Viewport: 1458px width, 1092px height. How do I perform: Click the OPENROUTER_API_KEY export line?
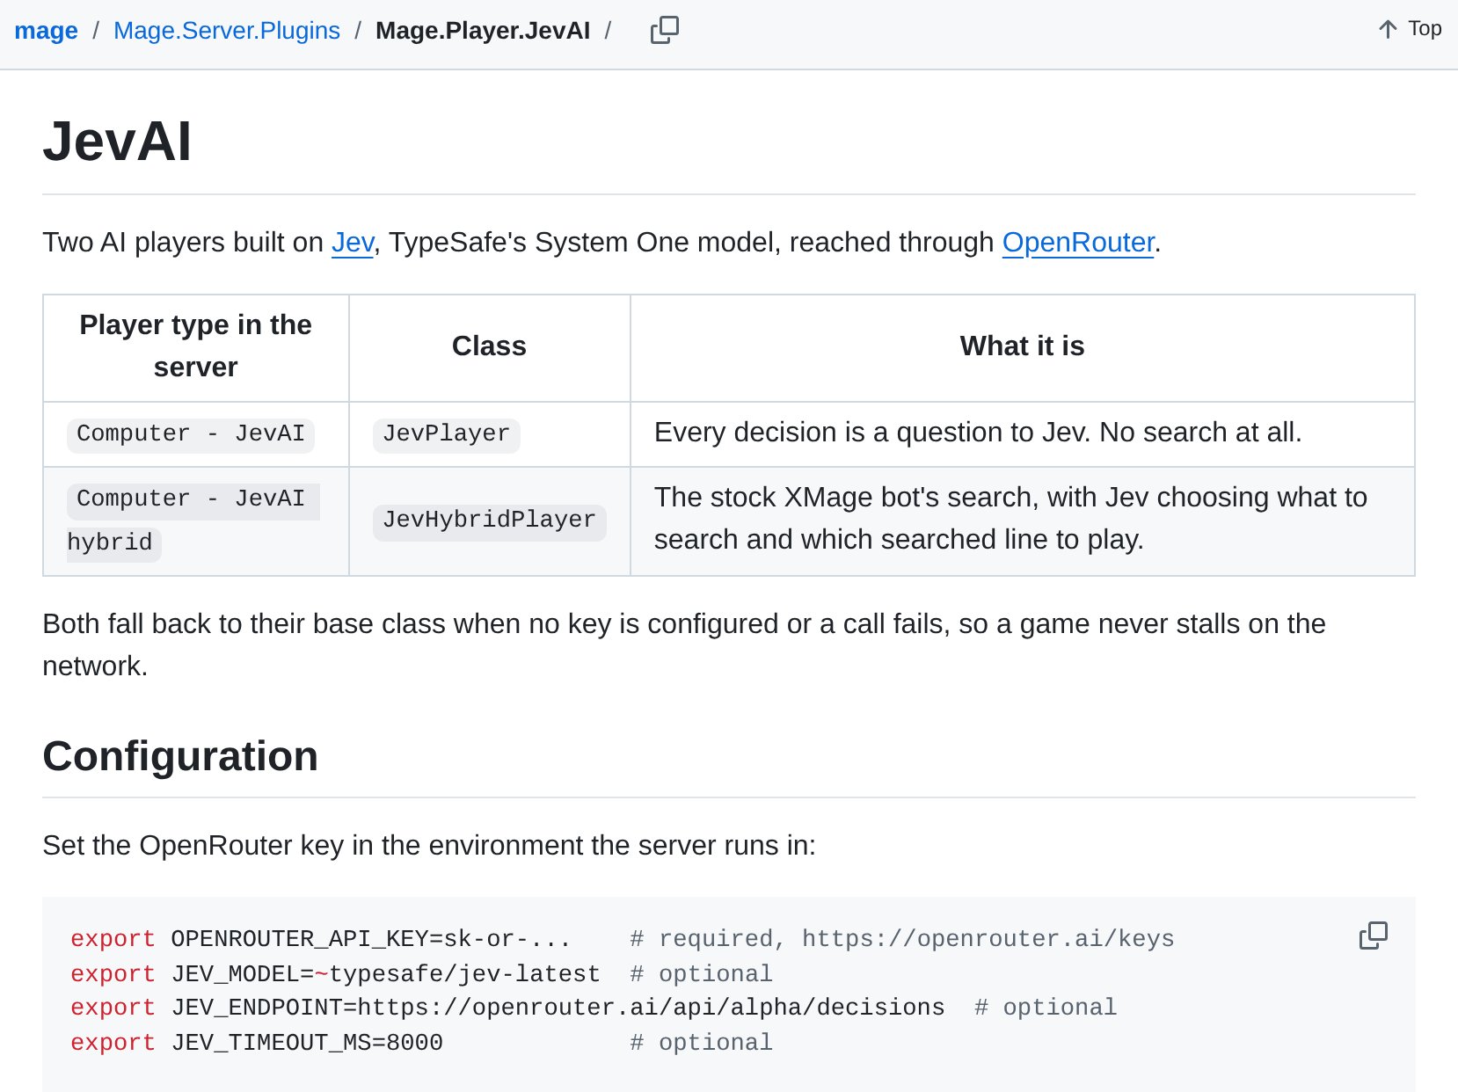623,939
